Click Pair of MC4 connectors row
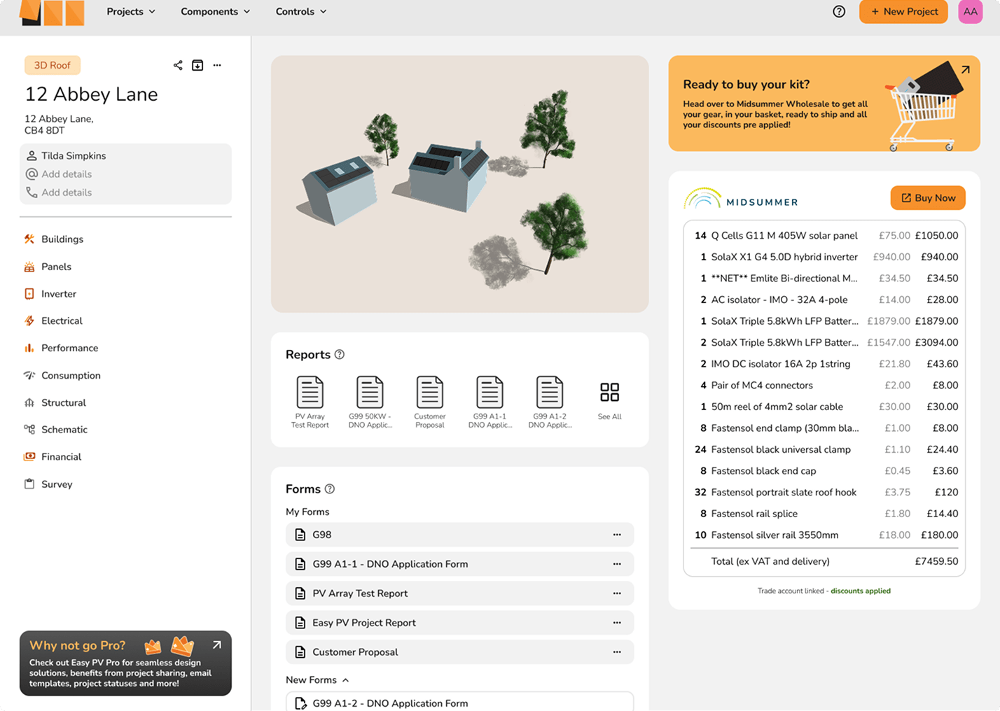This screenshot has width=1000, height=711. 825,385
